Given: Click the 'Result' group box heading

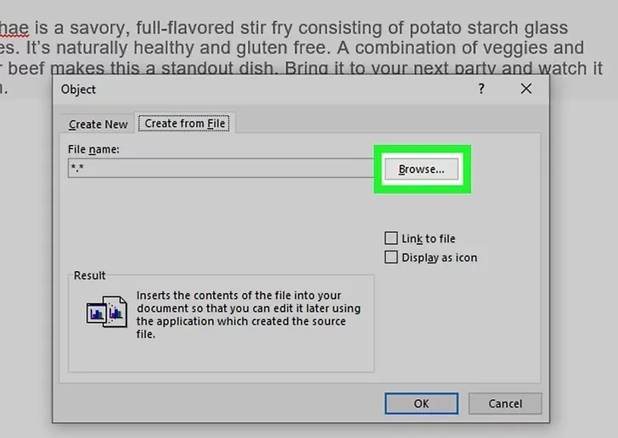Looking at the screenshot, I should tap(89, 275).
